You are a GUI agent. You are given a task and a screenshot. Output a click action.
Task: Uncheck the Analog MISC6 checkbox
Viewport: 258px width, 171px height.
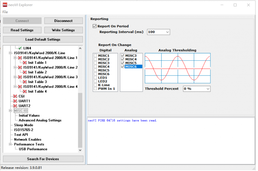pyautogui.click(x=123, y=67)
